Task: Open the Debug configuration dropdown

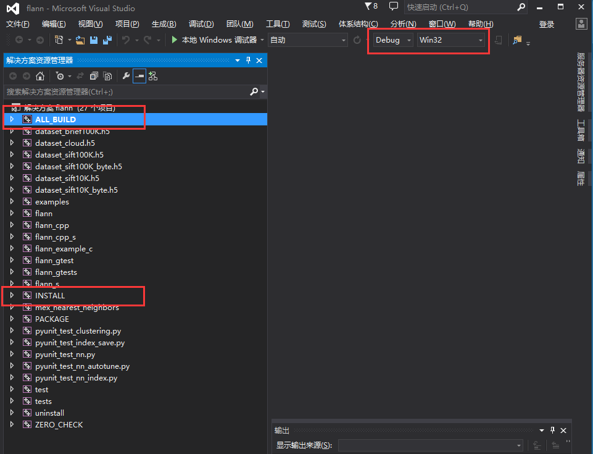Action: coord(393,40)
